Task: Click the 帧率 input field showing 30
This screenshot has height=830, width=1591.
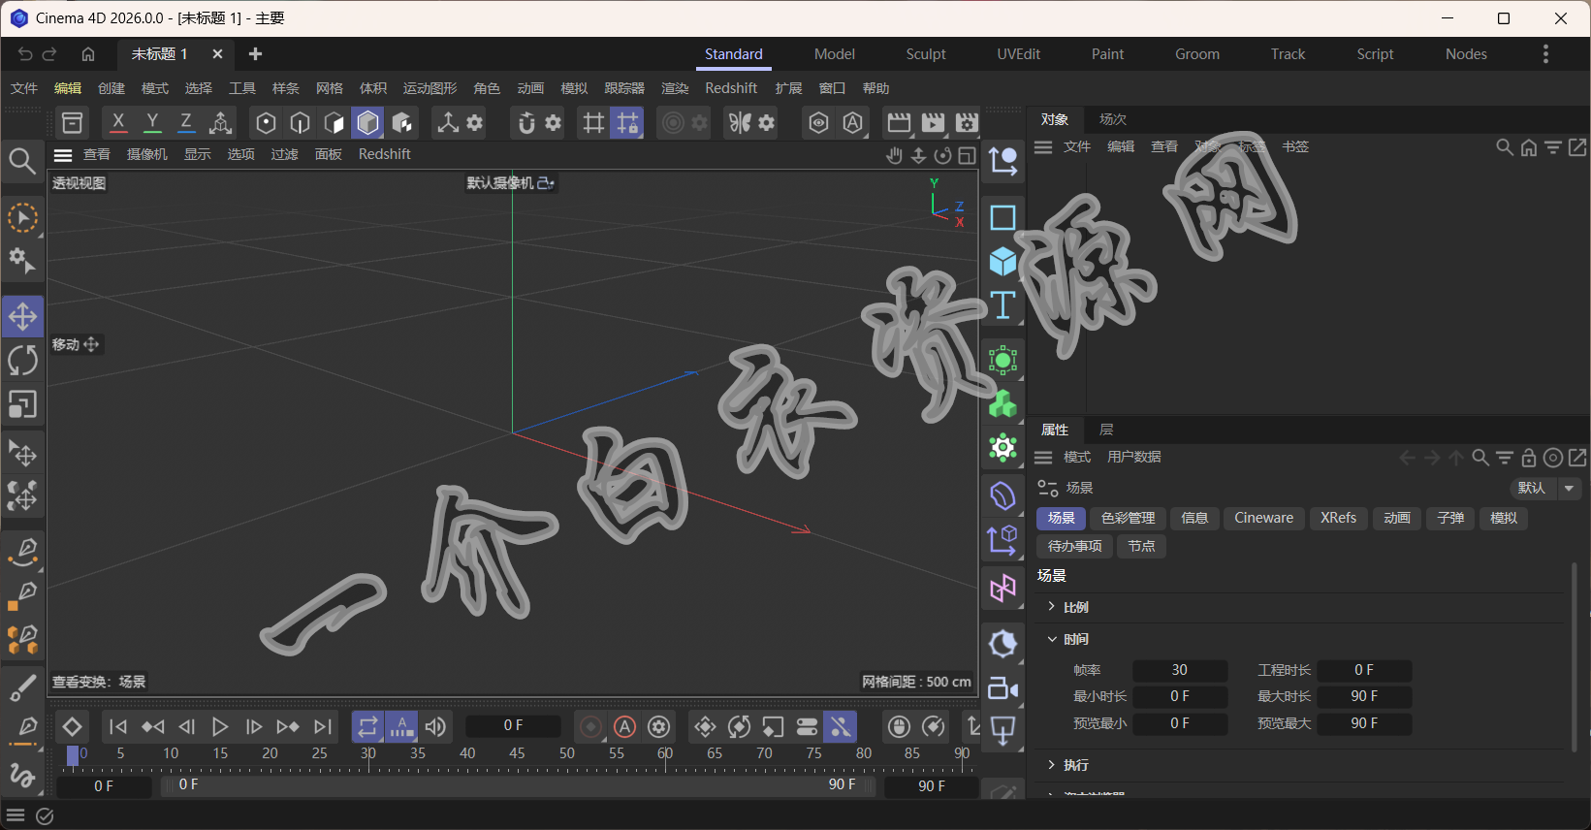Action: click(x=1179, y=670)
